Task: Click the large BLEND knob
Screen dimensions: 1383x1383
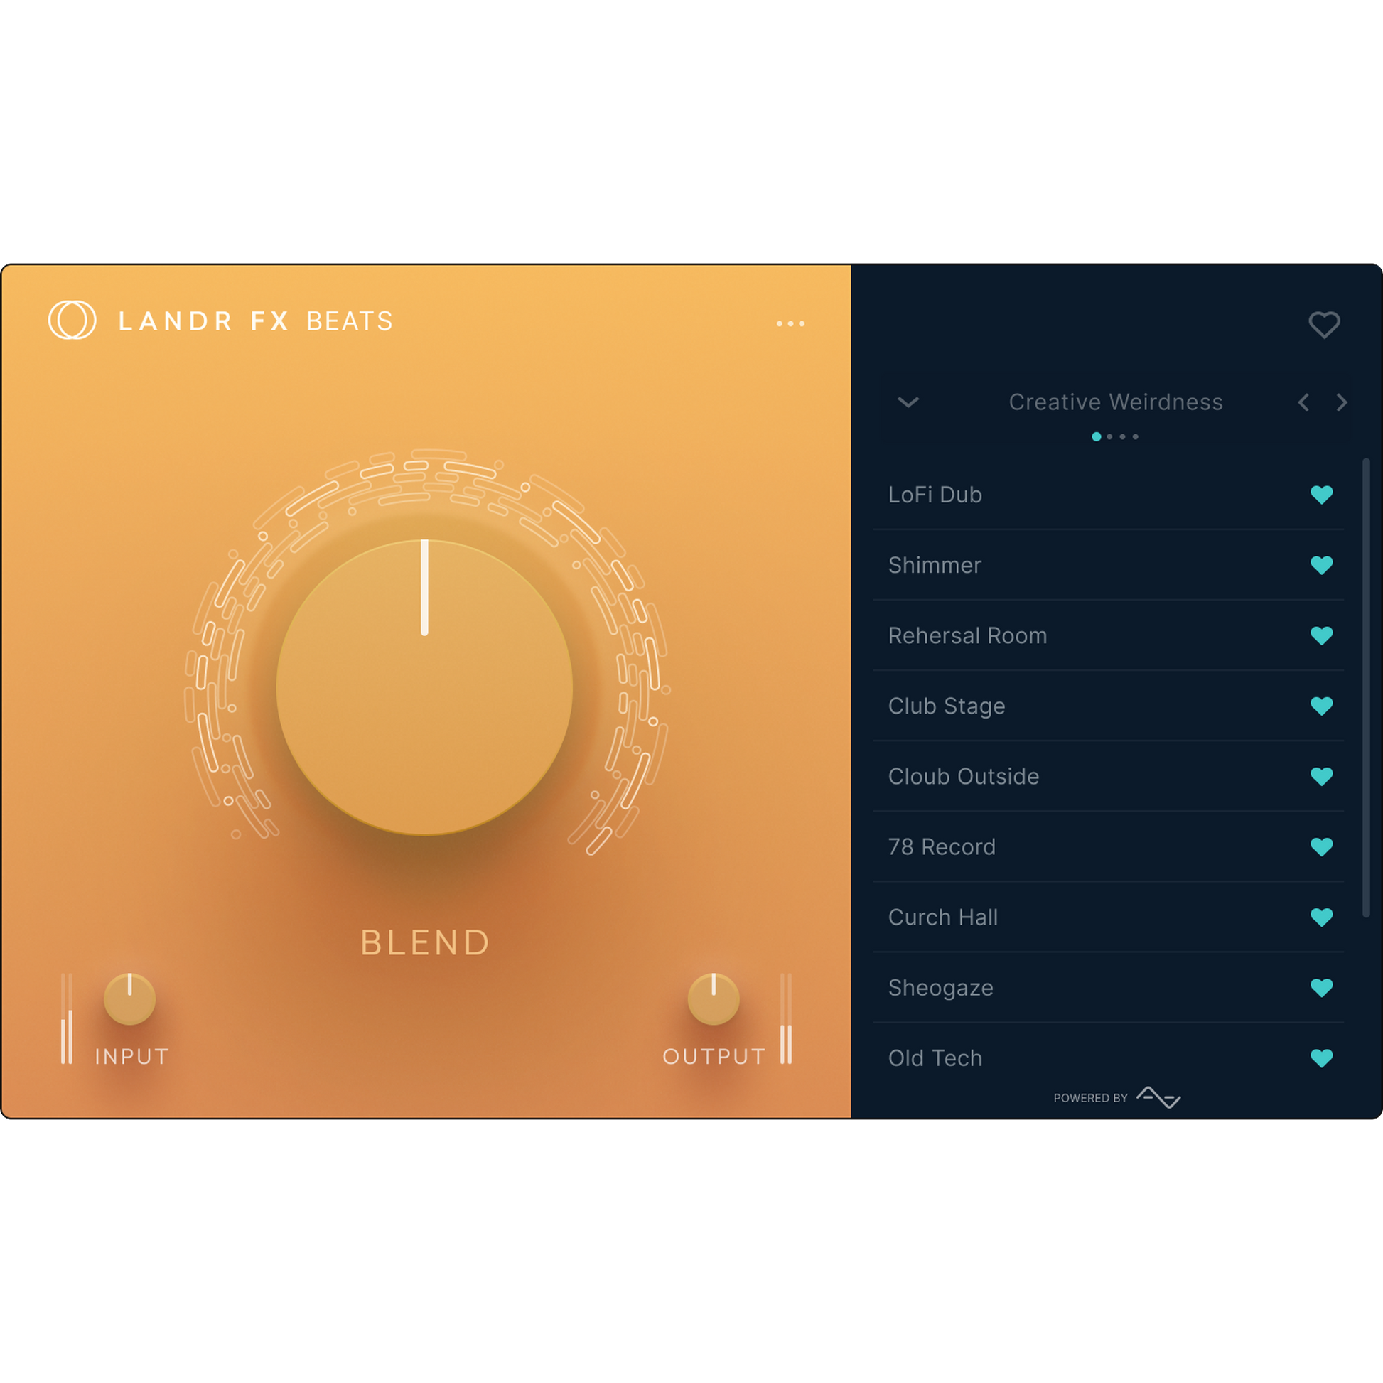Action: 424,687
